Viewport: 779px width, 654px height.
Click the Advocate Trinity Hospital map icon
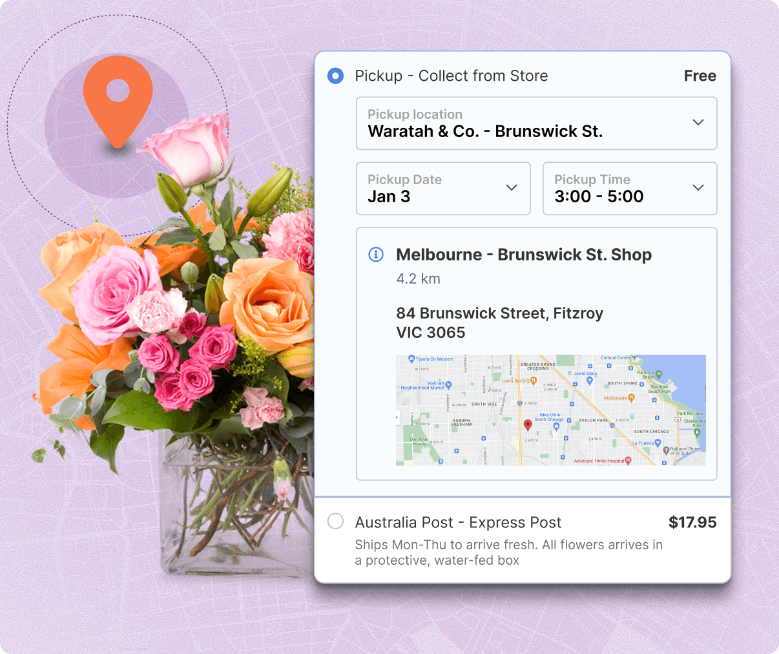pos(628,461)
